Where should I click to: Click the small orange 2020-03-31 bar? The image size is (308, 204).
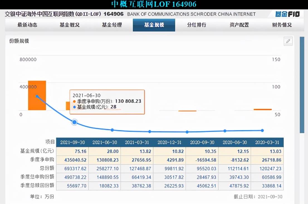tap(262, 110)
